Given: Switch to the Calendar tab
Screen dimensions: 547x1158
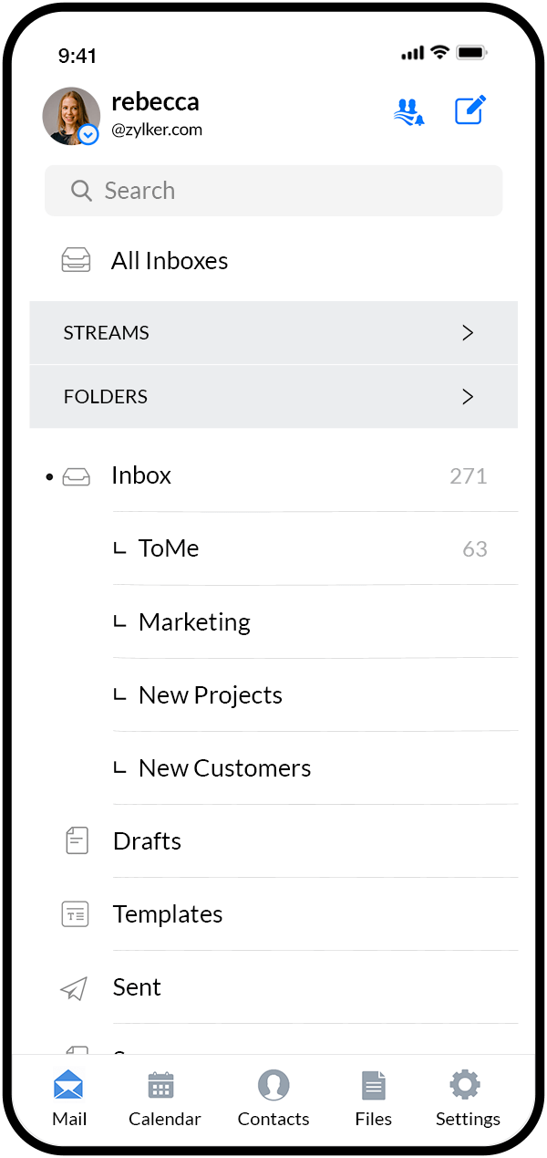Looking at the screenshot, I should pyautogui.click(x=164, y=1099).
